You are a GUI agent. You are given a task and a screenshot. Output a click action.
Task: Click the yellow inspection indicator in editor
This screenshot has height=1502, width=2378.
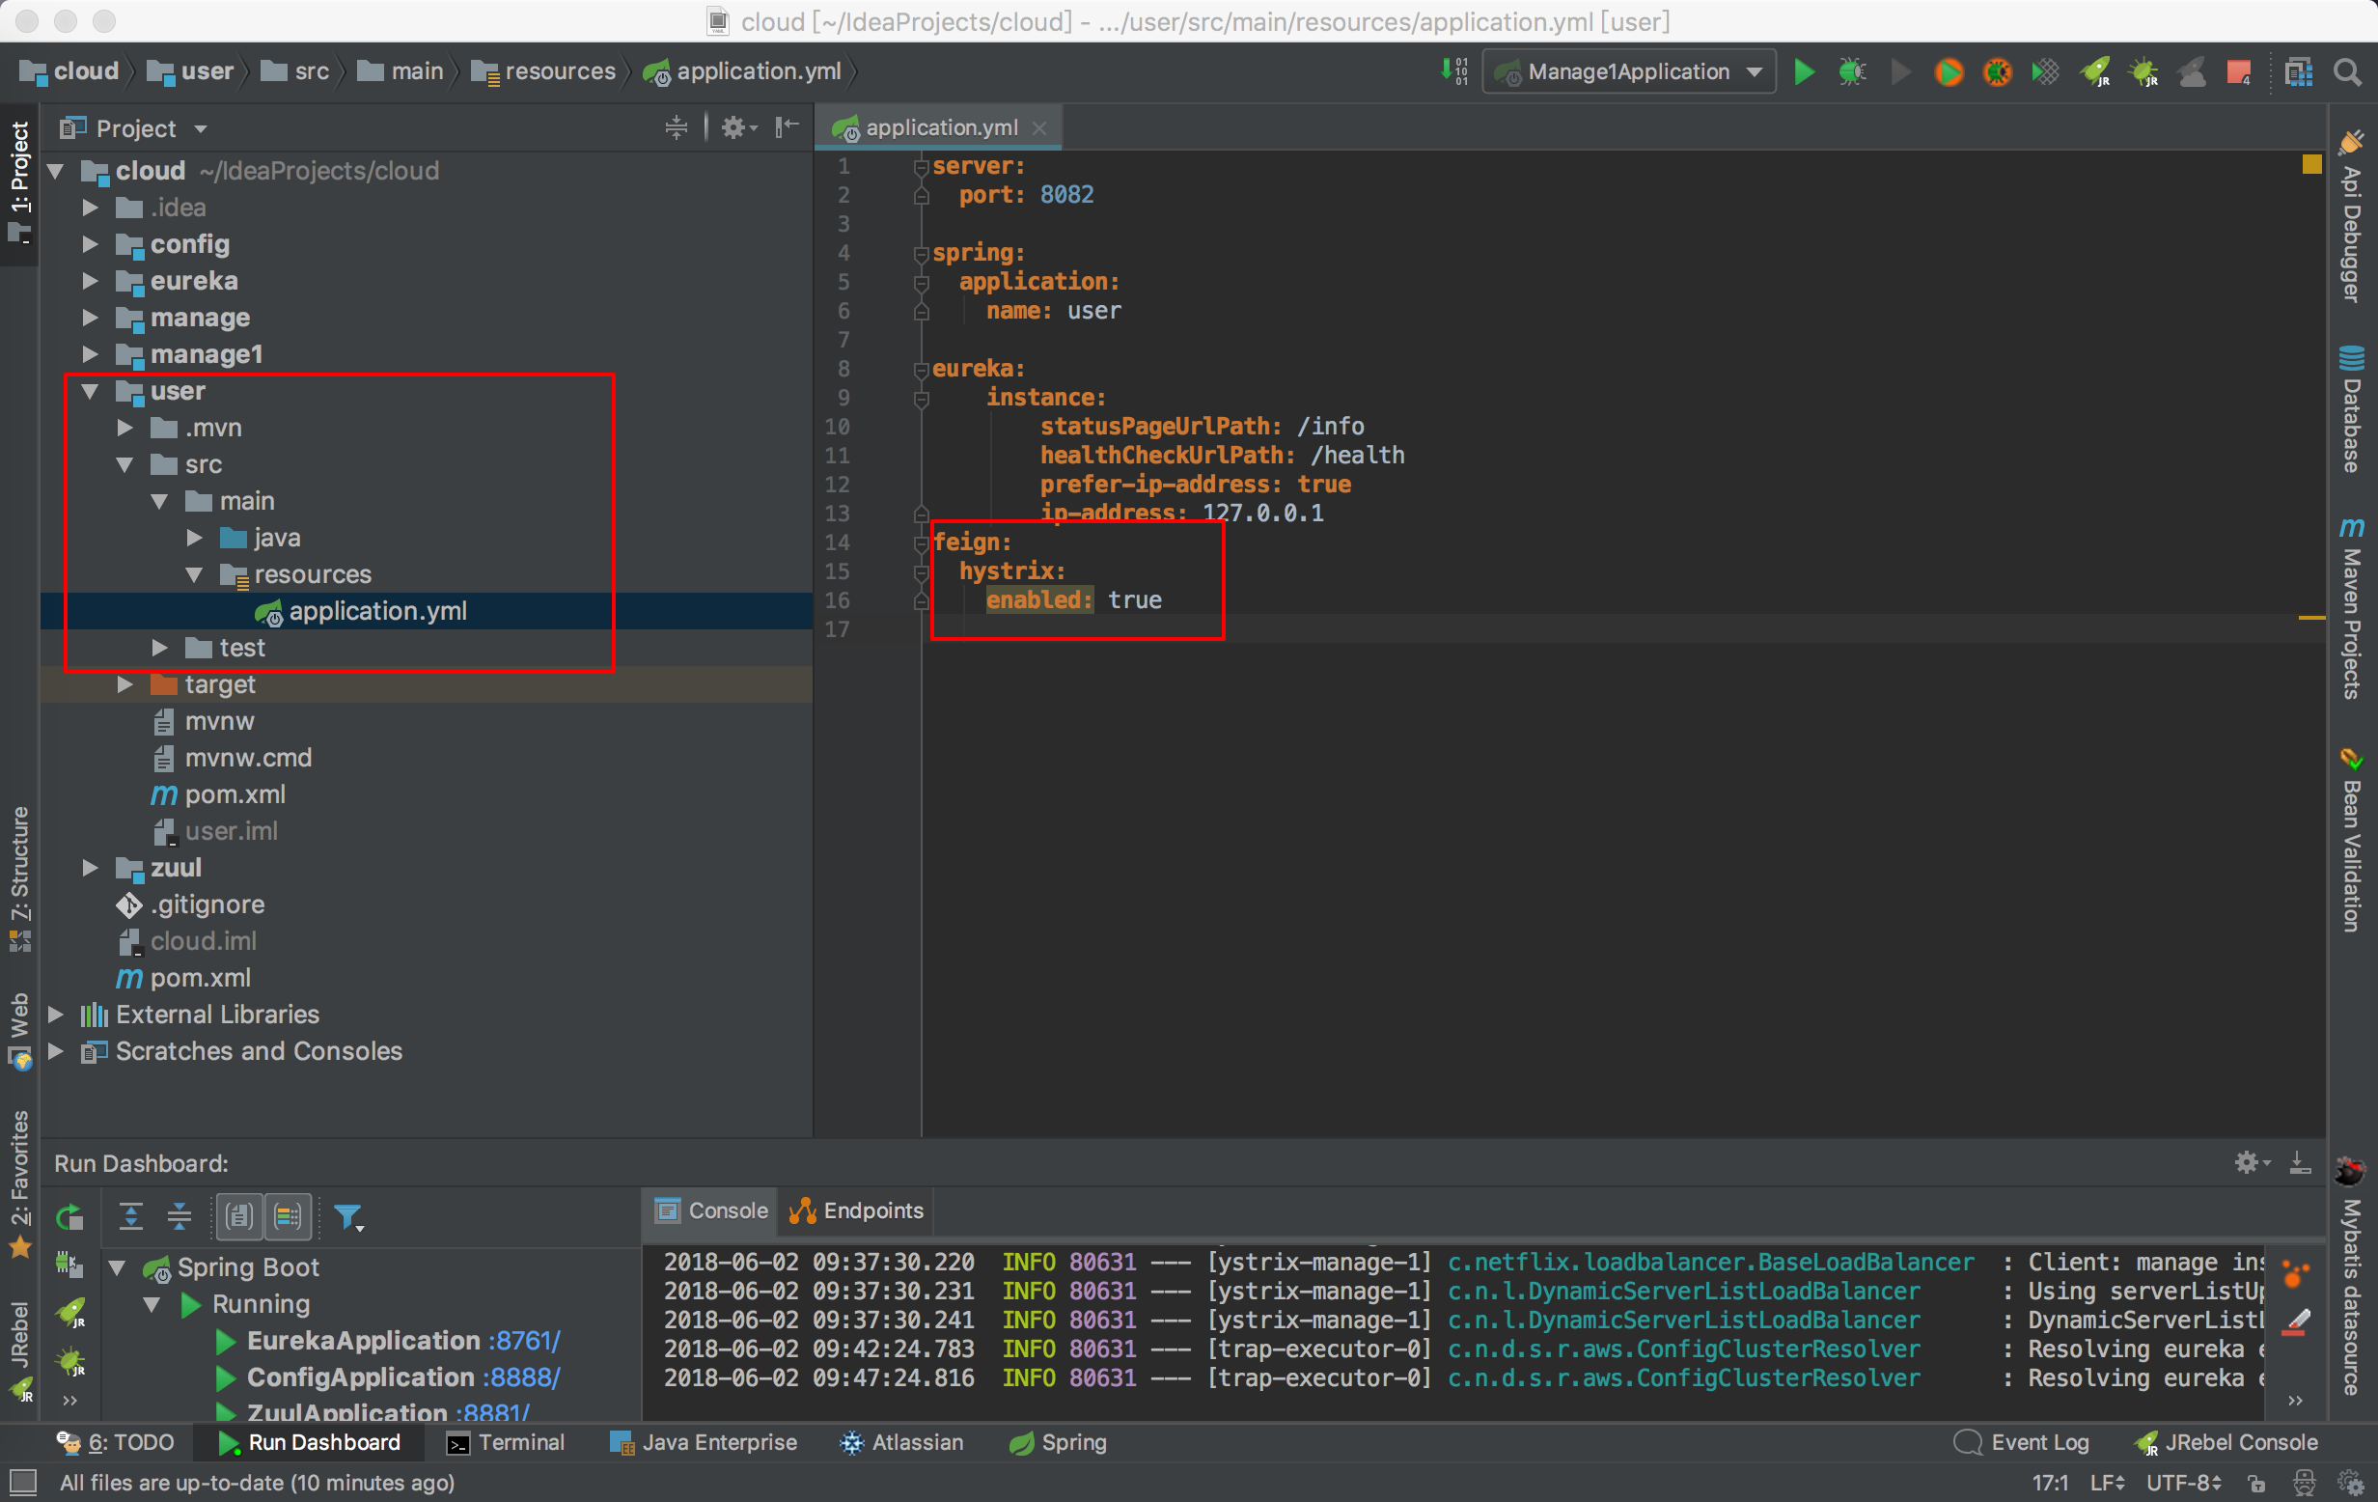pos(2310,164)
